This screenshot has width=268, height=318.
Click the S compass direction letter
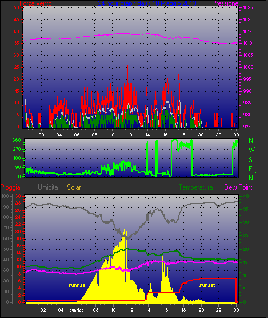pos(251,160)
